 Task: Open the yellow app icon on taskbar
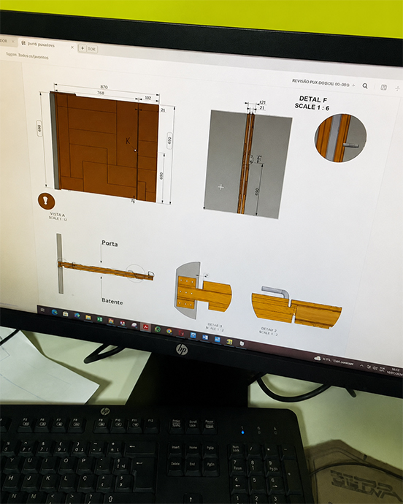coord(229,342)
